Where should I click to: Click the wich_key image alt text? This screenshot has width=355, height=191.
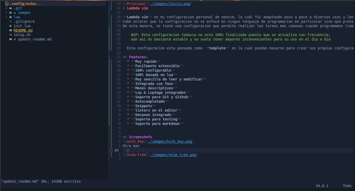(135, 141)
